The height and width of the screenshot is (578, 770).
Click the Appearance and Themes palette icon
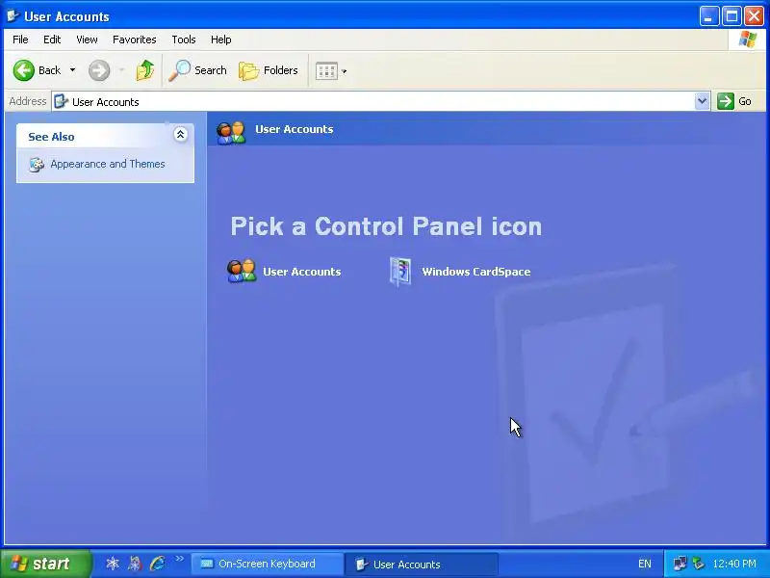click(37, 164)
